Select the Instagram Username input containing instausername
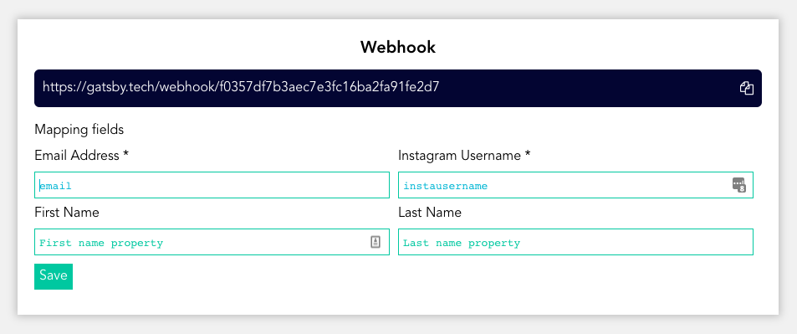Screen dimensions: 797x334 [x=575, y=185]
